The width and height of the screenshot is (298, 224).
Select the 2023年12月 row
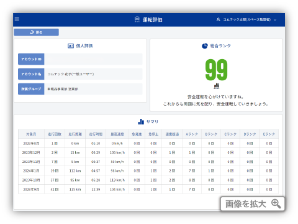[148, 152]
